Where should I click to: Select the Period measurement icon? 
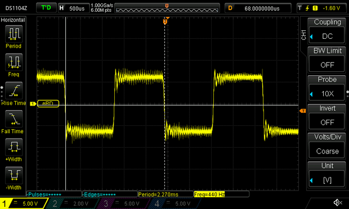coord(14,34)
